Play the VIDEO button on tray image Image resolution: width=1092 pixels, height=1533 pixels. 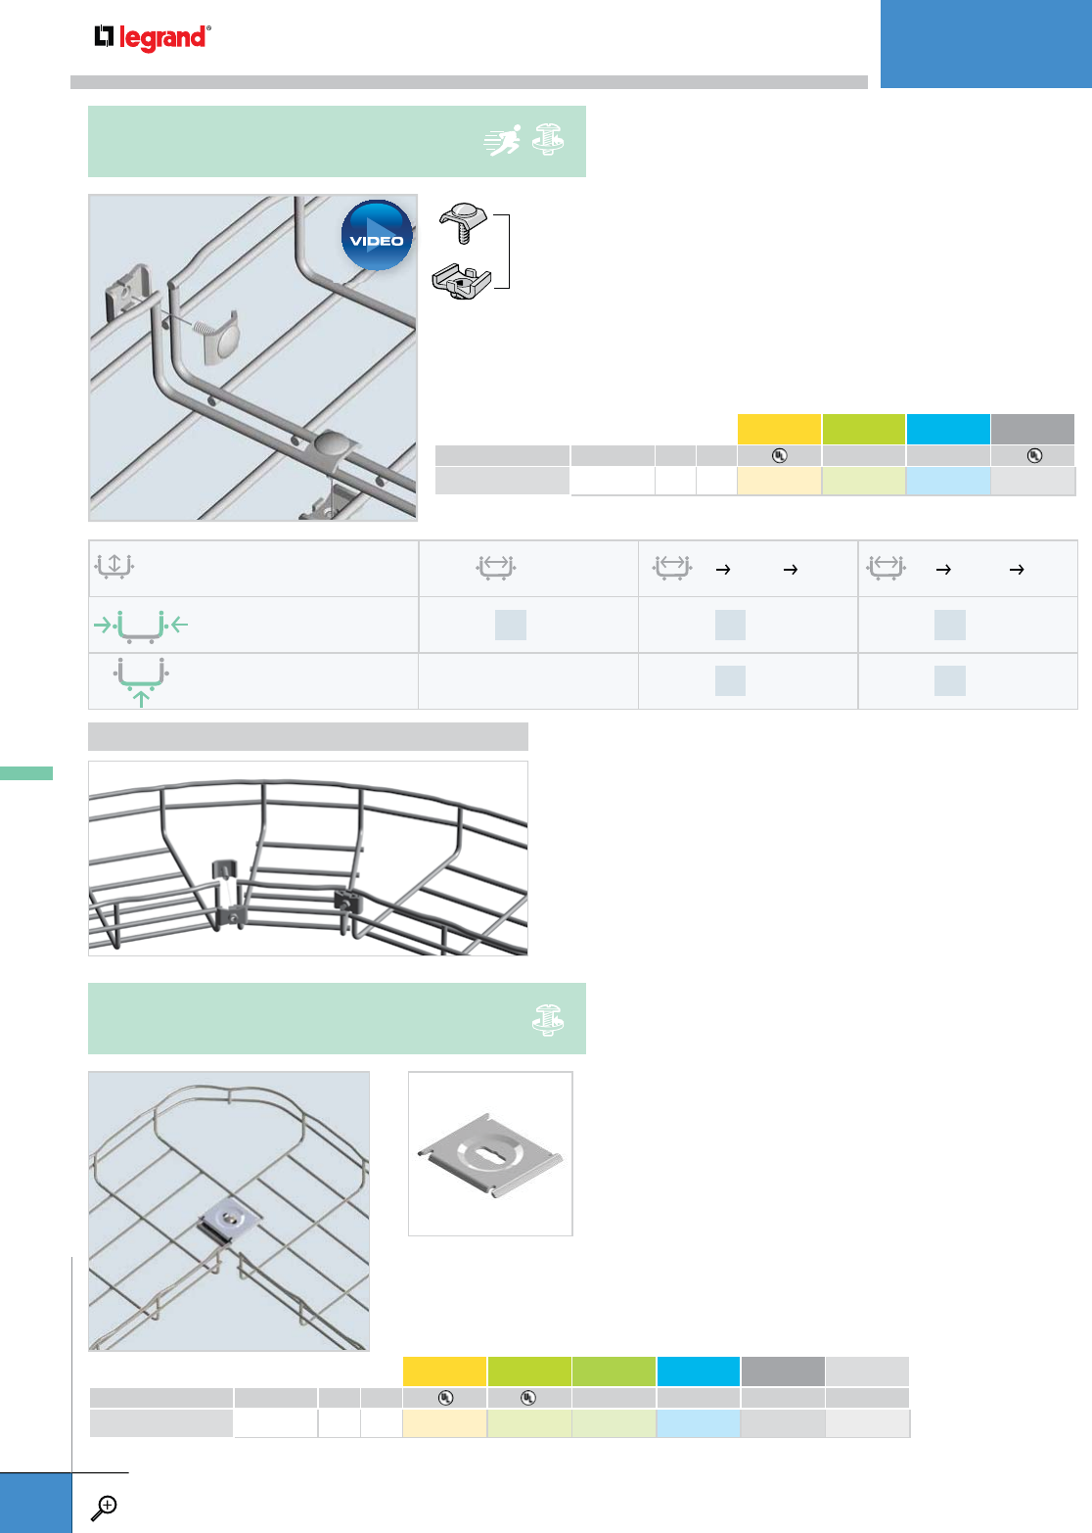tap(377, 236)
